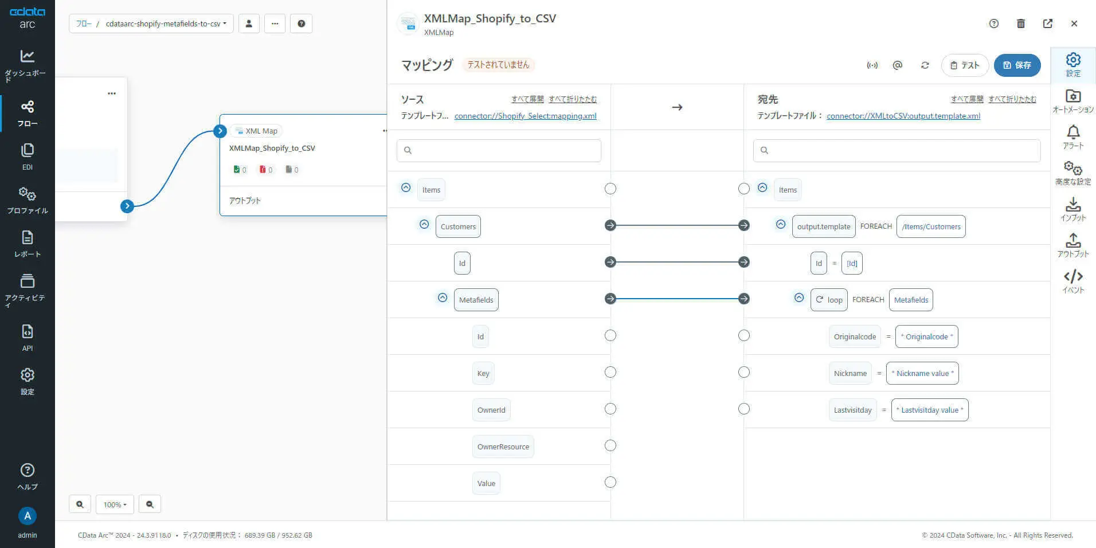Screen dimensions: 1096x548
Task: Open the Alerts bell tab
Action: pos(1073,133)
